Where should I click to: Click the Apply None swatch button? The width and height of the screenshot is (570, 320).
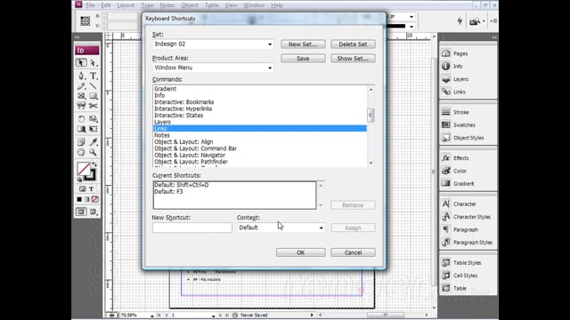95,199
